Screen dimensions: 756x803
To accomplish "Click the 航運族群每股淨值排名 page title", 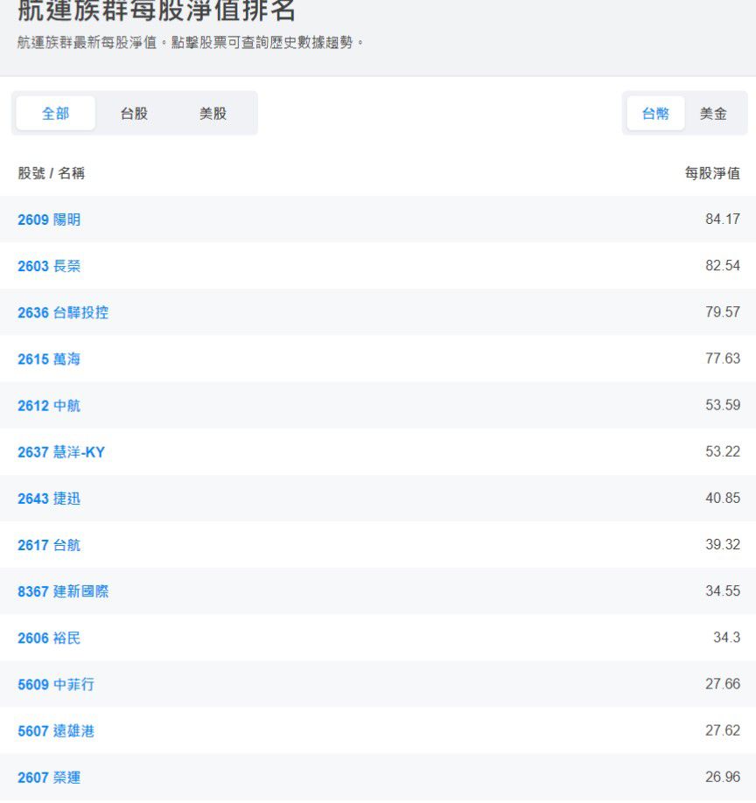I will click(157, 10).
